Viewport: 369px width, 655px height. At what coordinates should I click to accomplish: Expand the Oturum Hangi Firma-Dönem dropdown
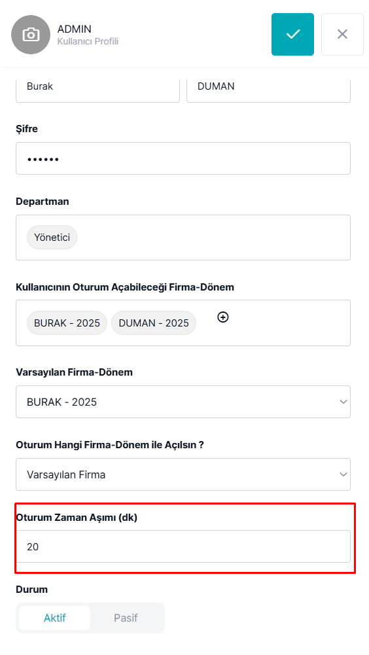(183, 474)
